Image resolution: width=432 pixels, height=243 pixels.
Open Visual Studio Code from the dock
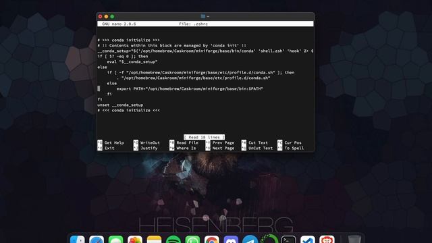(x=308, y=239)
